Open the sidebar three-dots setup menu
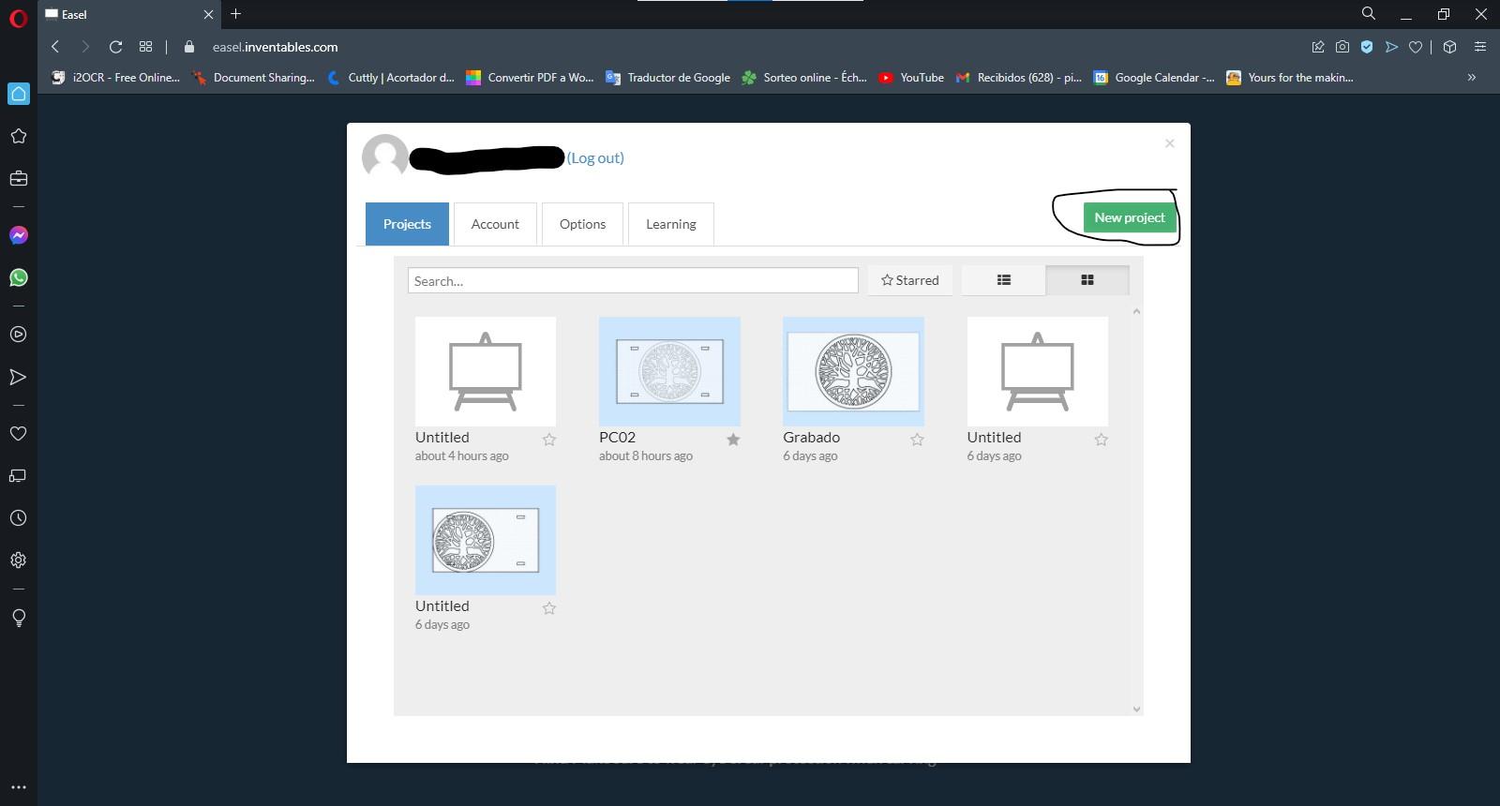1500x806 pixels. [x=18, y=787]
